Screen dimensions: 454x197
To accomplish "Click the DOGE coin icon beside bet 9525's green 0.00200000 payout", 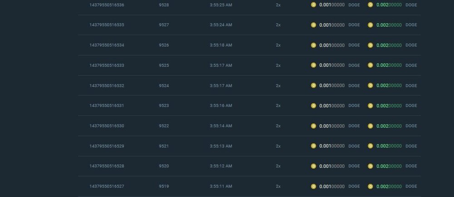I will point(370,65).
